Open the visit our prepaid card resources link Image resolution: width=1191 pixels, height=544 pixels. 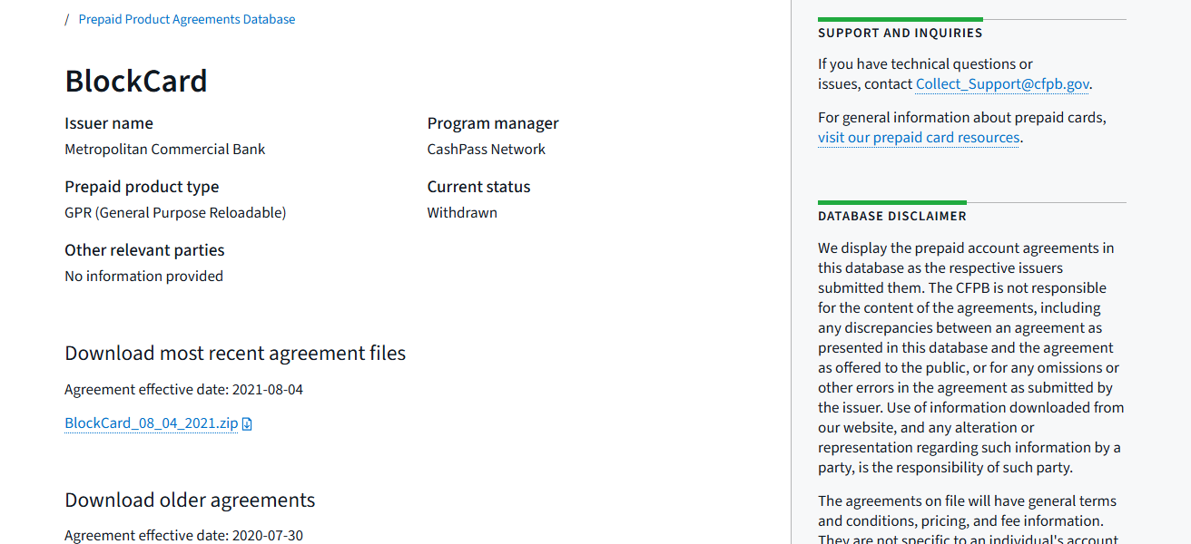[919, 138]
